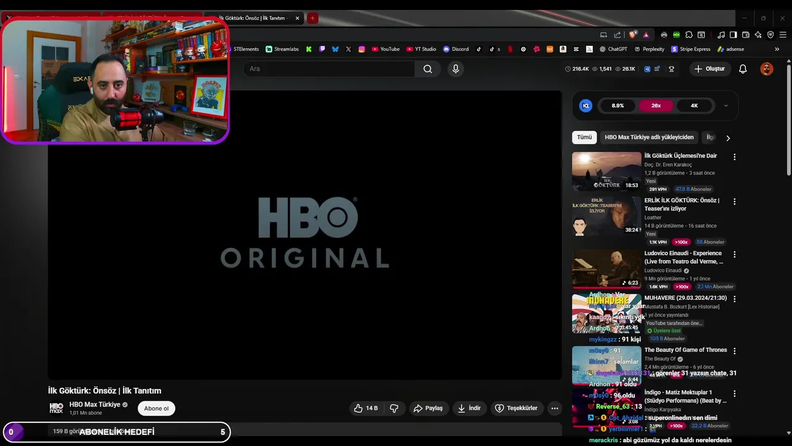The height and width of the screenshot is (446, 792).
Task: Open the Streamlabs bookmark
Action: 282,49
